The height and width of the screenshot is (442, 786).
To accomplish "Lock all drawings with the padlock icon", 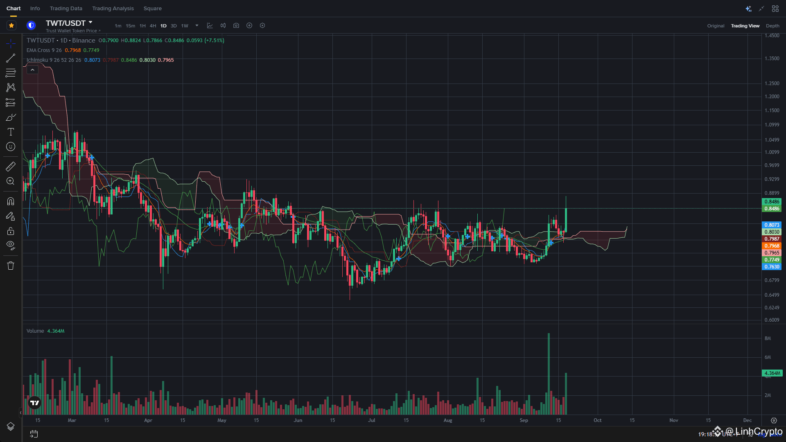I will pyautogui.click(x=11, y=231).
